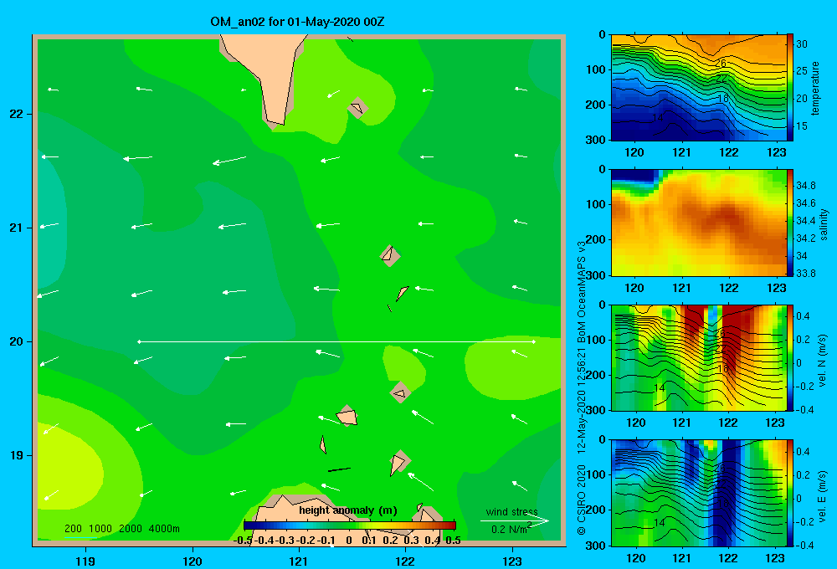Open the salinity depth-section panel
This screenshot has width=837, height=569.
pyautogui.click(x=699, y=223)
